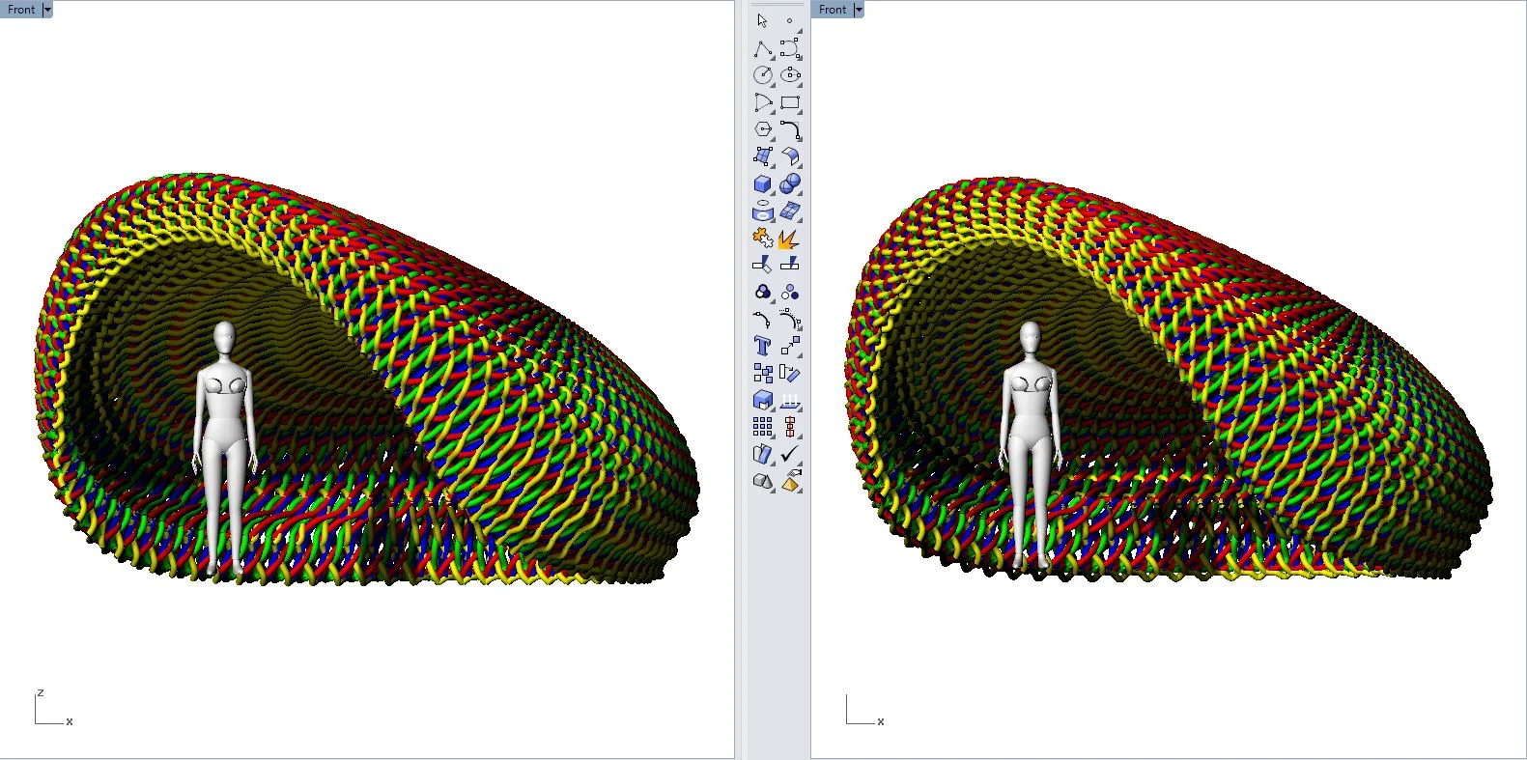Viewport: 1527px width, 760px height.
Task: Click the analyze direction planes icon
Action: pos(762,454)
